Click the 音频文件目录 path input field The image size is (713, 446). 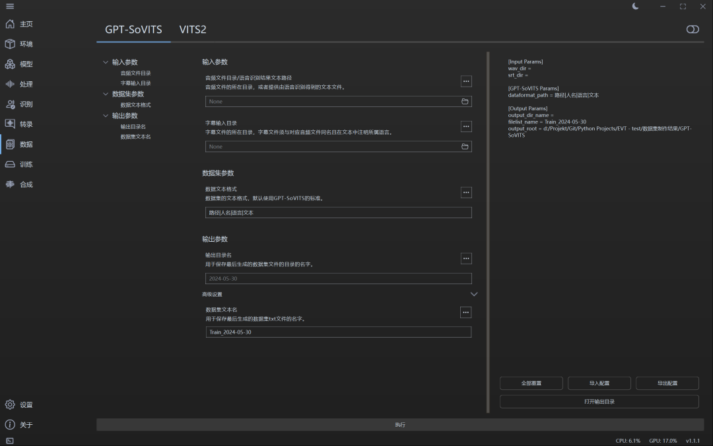(338, 102)
